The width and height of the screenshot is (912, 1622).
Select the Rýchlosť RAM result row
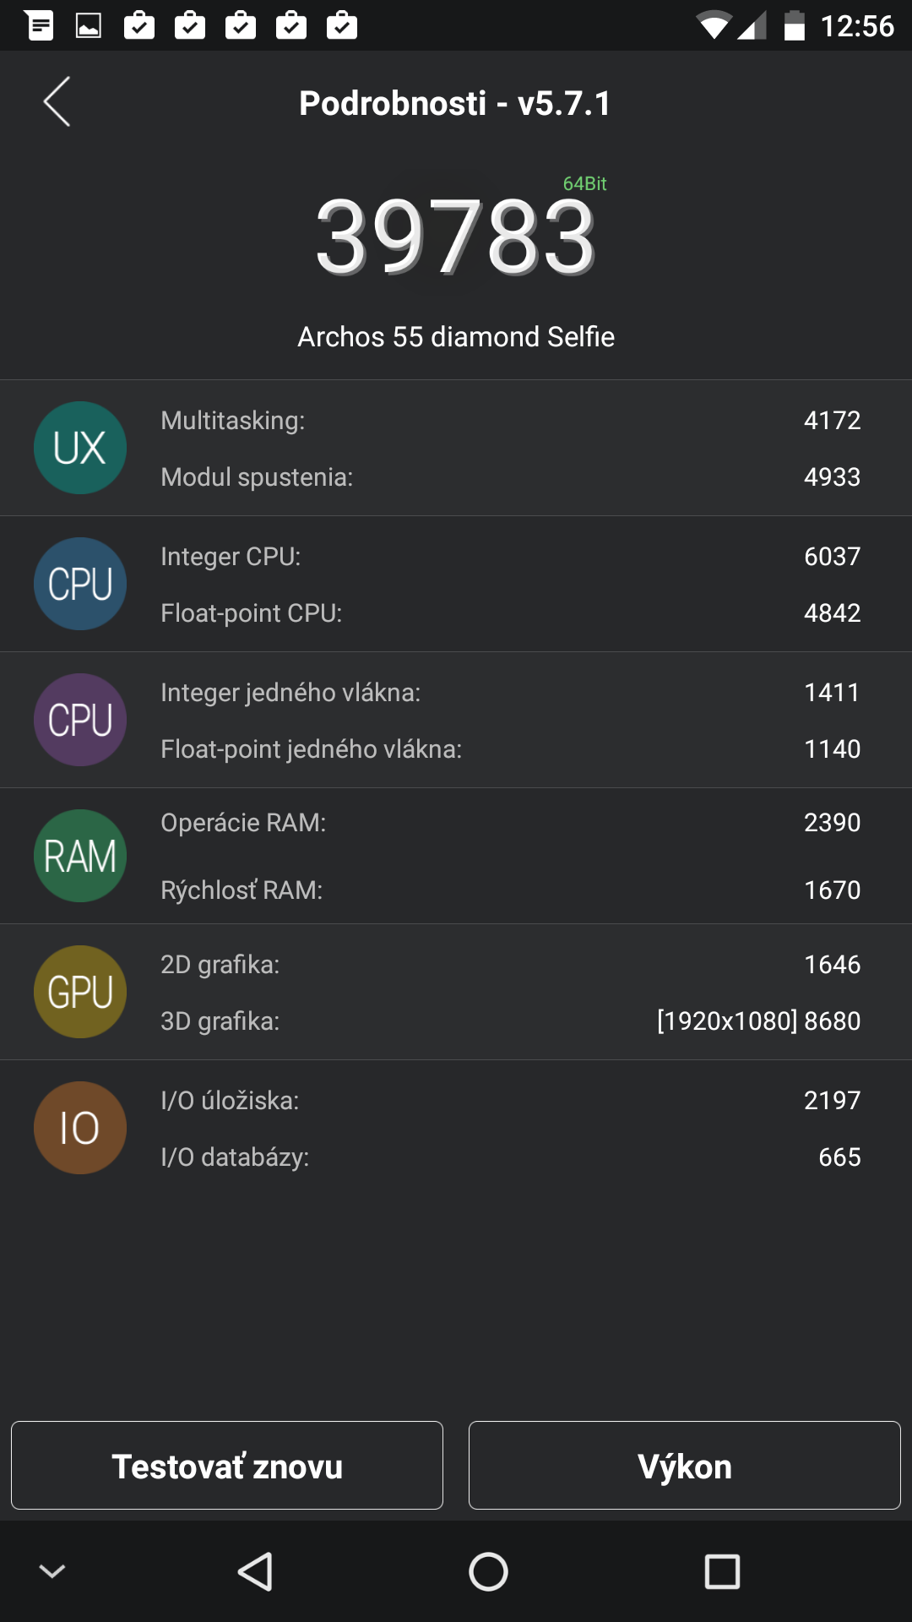[511, 890]
